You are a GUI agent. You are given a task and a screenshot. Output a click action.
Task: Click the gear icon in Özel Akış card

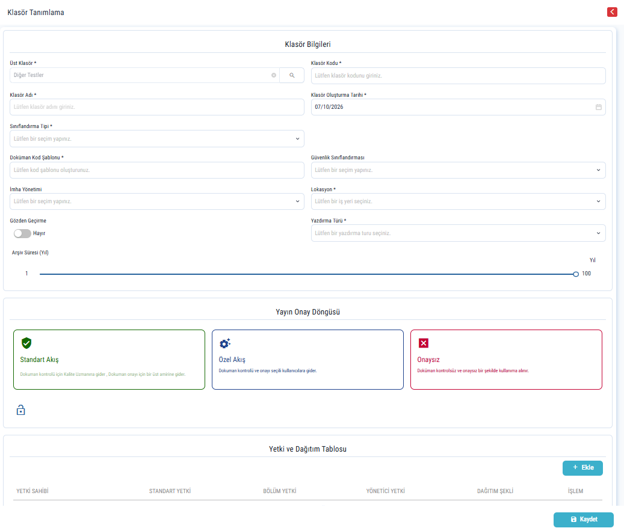(225, 343)
